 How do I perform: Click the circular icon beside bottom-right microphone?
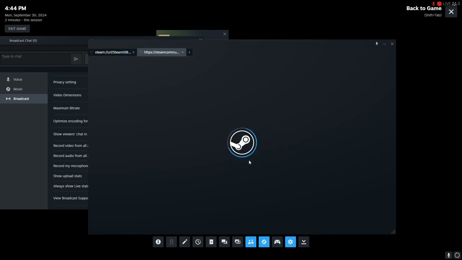pos(457,255)
